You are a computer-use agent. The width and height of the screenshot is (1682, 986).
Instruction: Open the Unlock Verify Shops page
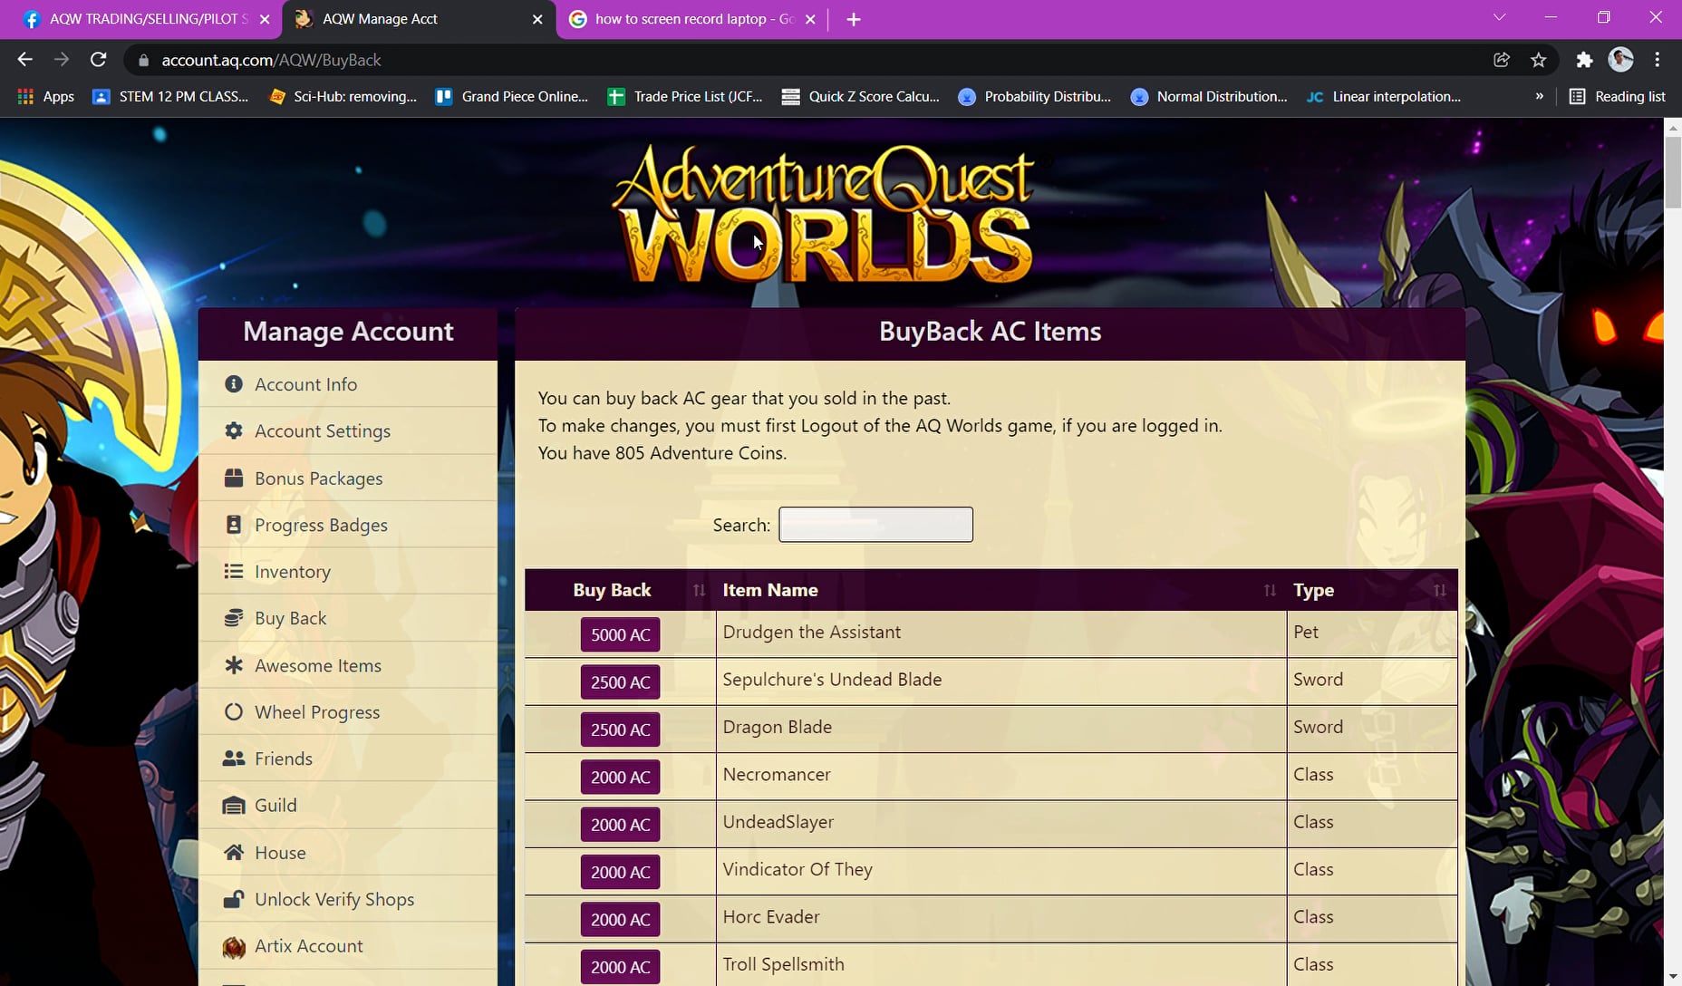click(x=333, y=899)
